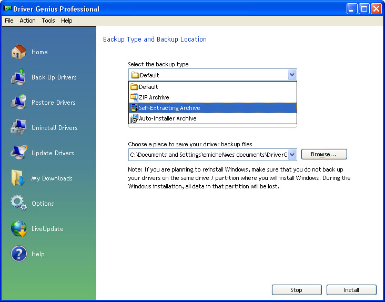Choose Default in the backup type list
The image size is (385, 302).
coord(212,87)
